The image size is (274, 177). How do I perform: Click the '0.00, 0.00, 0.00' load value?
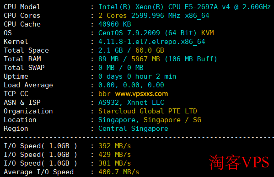pos(131,85)
